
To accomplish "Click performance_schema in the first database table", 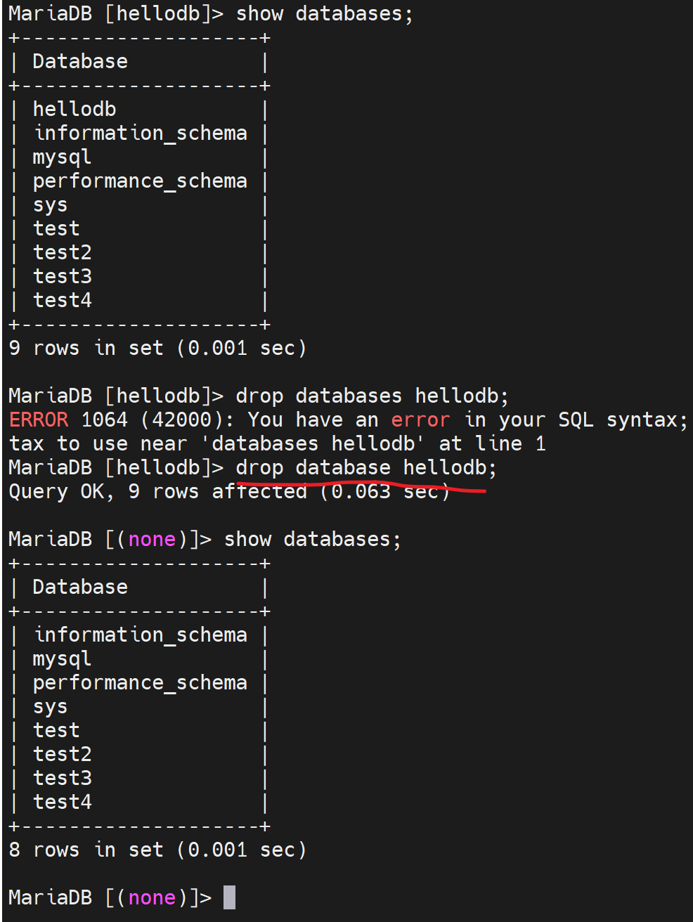I will (140, 181).
